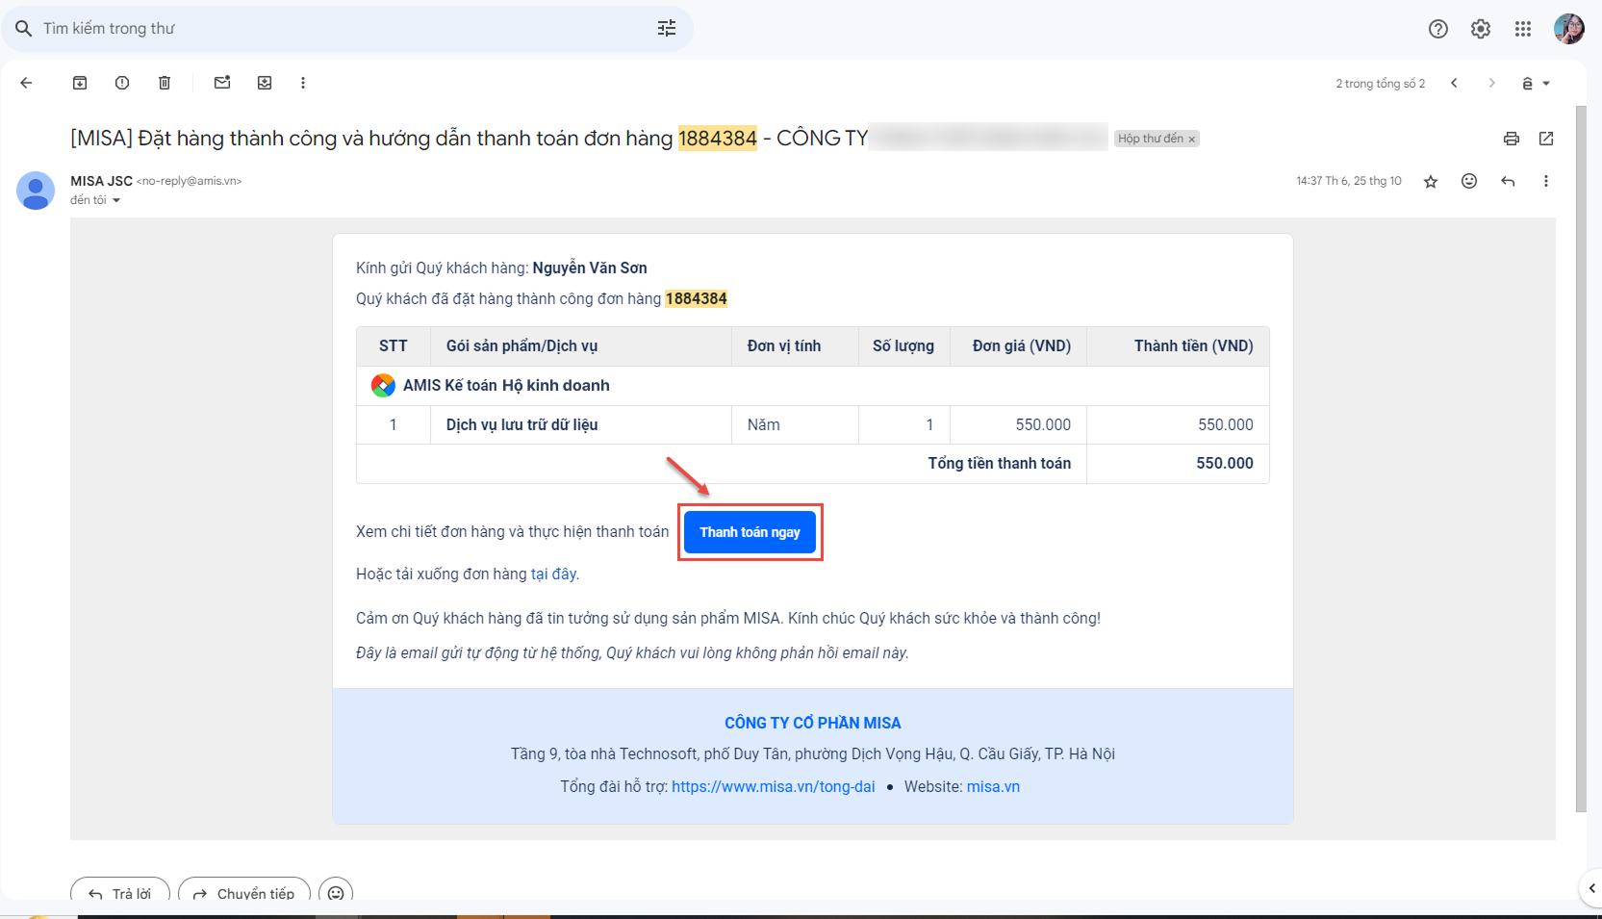Open the account profile avatar
The width and height of the screenshot is (1602, 919).
[1569, 29]
